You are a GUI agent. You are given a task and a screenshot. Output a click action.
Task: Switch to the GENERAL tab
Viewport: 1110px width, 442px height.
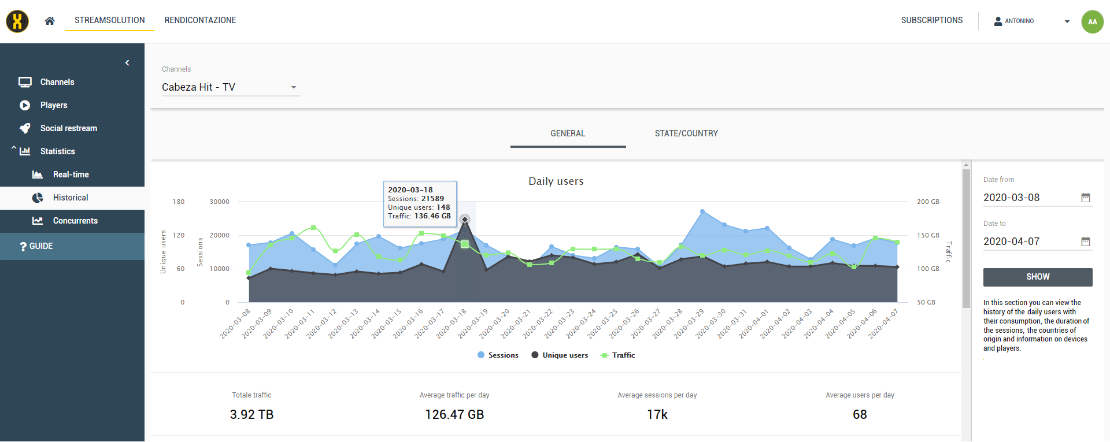pyautogui.click(x=568, y=133)
